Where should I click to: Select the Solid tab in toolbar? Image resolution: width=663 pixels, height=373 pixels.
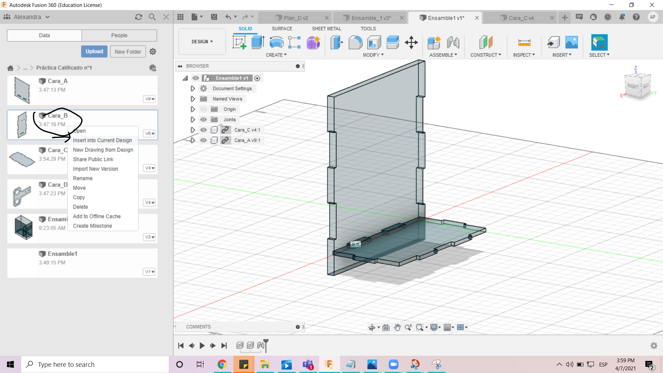245,28
